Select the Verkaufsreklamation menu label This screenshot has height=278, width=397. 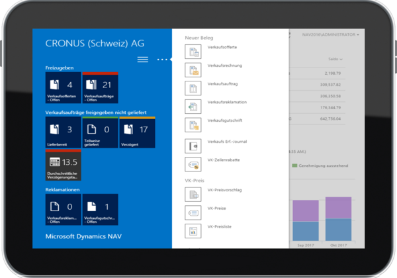point(227,102)
